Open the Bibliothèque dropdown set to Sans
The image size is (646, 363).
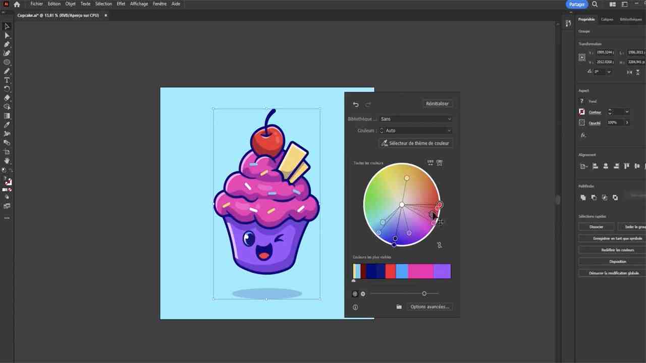point(416,119)
